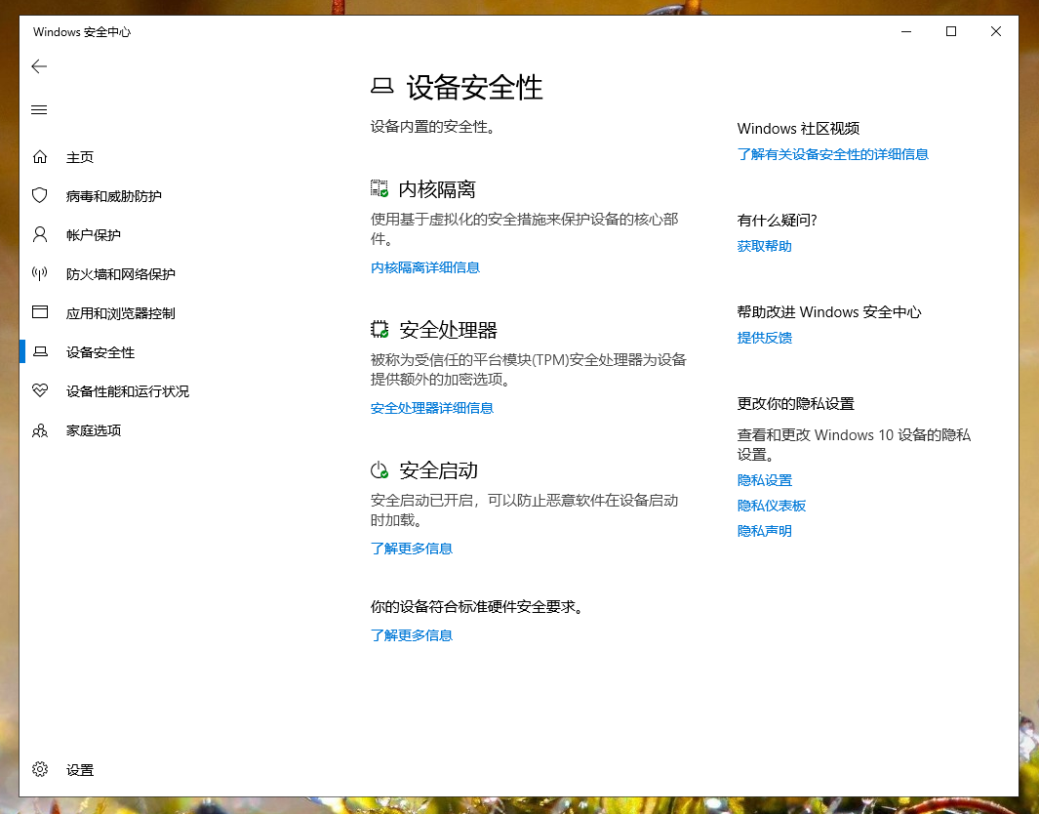
Task: Click the laptop icon next to page title
Action: 381,87
